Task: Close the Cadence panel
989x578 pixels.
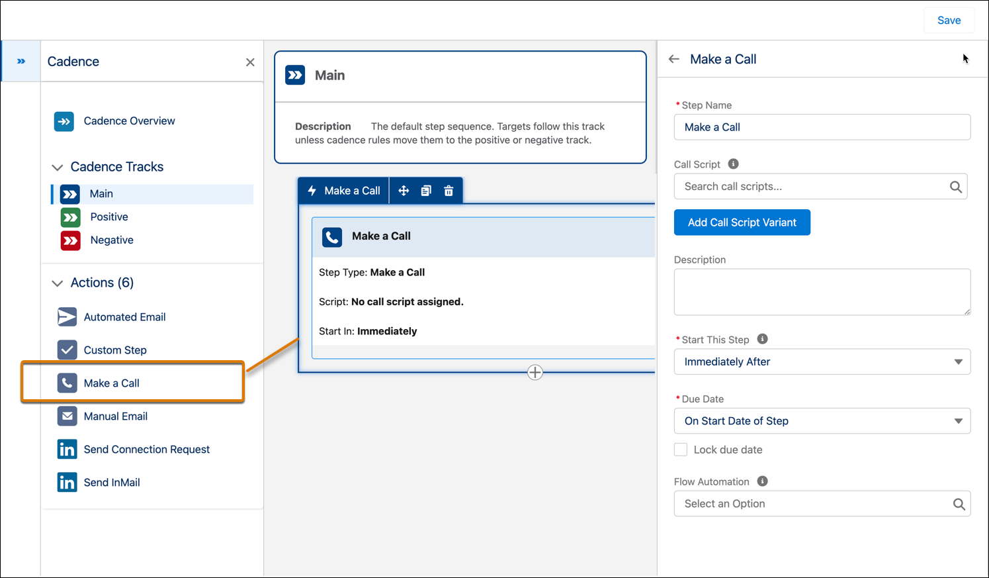Action: [250, 62]
